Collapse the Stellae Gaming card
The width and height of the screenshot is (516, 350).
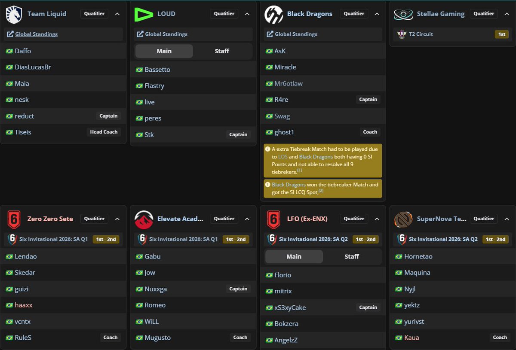pyautogui.click(x=507, y=14)
